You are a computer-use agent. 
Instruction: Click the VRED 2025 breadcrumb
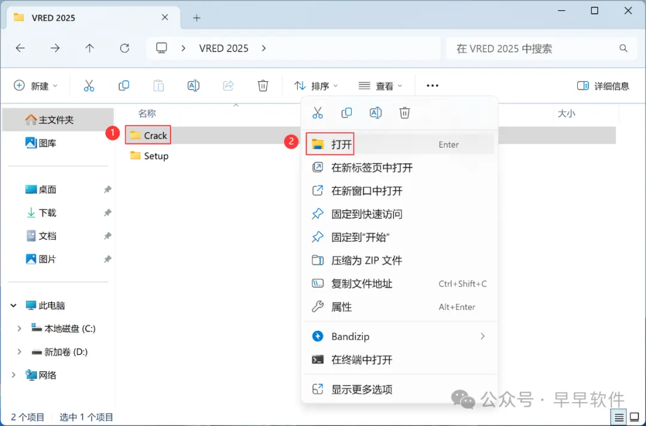click(x=224, y=48)
